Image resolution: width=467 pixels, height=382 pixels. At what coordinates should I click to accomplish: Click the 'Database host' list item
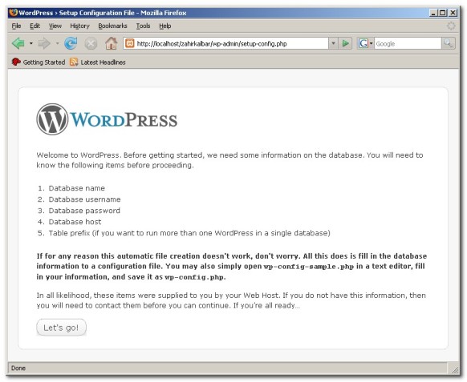tap(75, 222)
